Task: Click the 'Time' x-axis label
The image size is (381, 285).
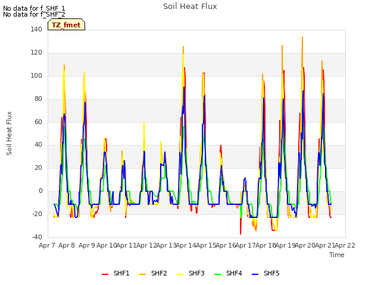Action: click(337, 255)
